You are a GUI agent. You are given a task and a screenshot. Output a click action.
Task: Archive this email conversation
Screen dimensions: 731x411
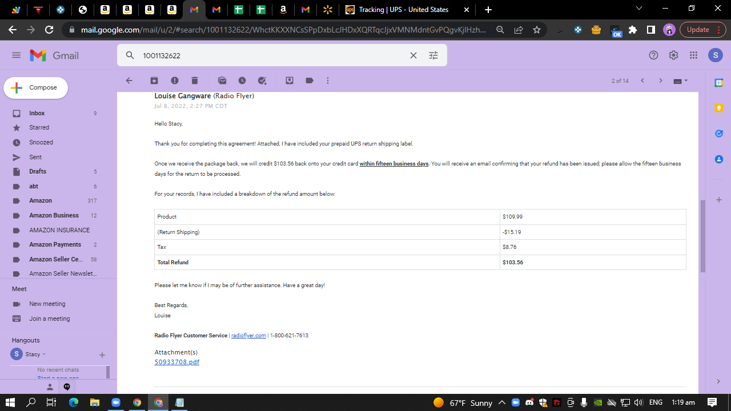[x=154, y=81]
